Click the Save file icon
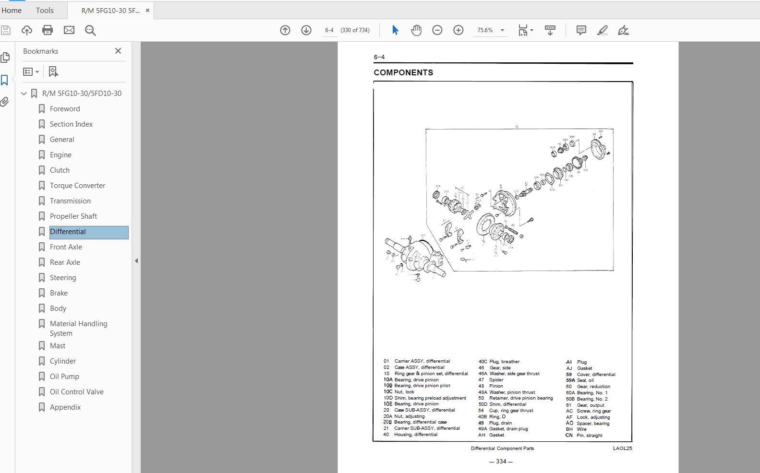 [6, 30]
